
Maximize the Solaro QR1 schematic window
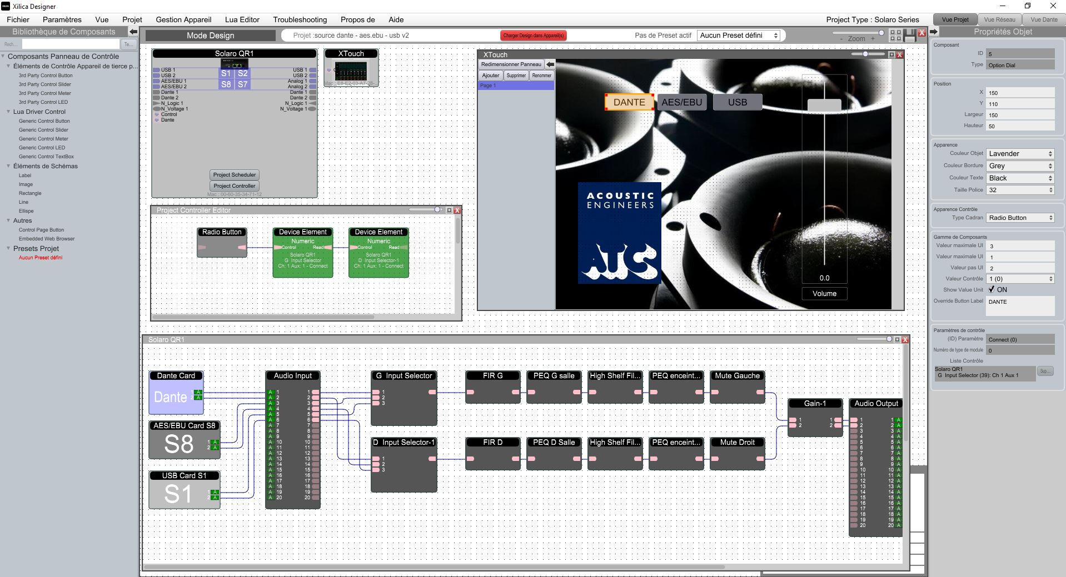tap(897, 339)
